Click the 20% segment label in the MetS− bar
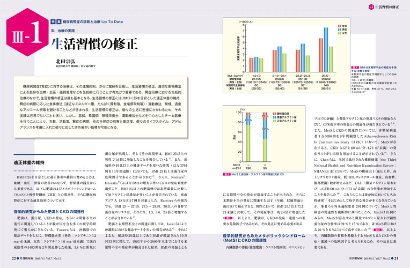 pos(248,120)
